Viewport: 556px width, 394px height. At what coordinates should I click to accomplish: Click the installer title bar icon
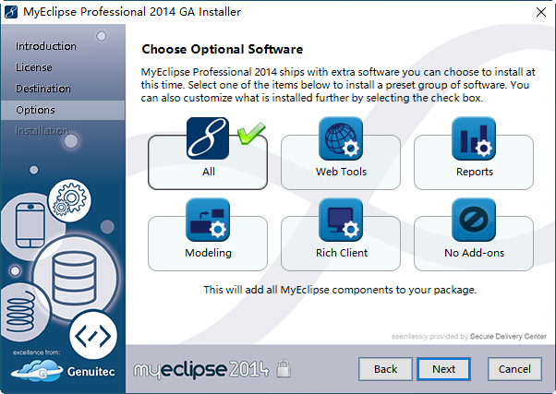point(13,14)
